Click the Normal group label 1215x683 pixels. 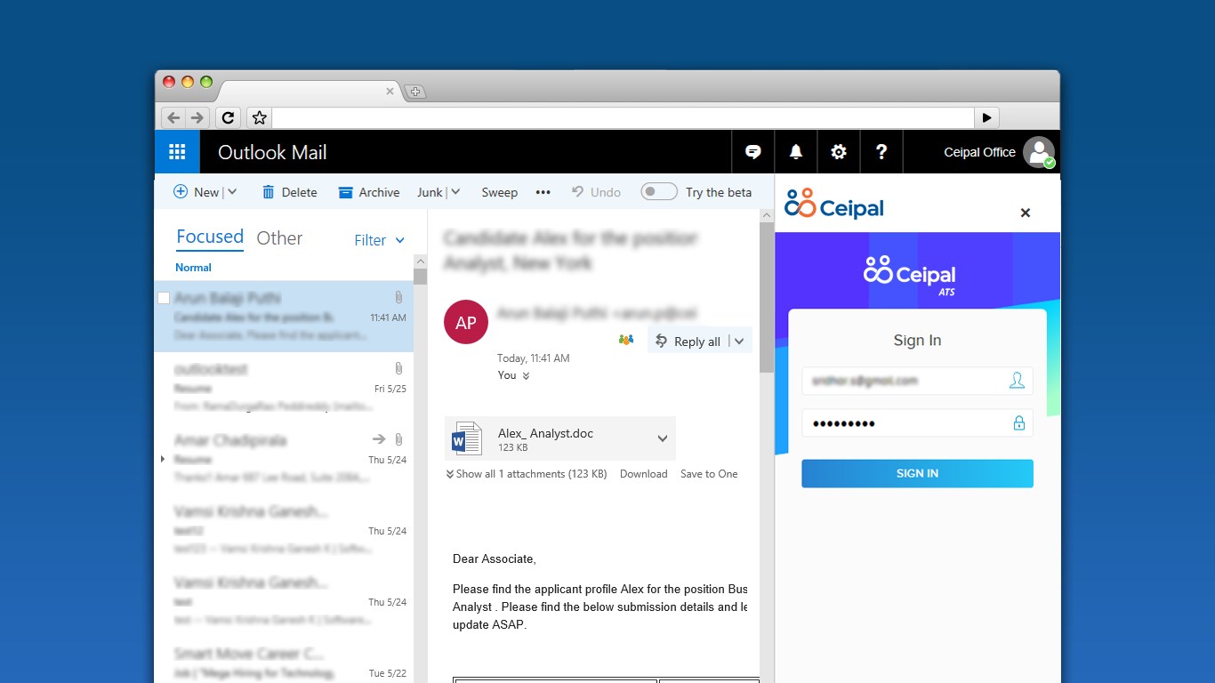193,267
